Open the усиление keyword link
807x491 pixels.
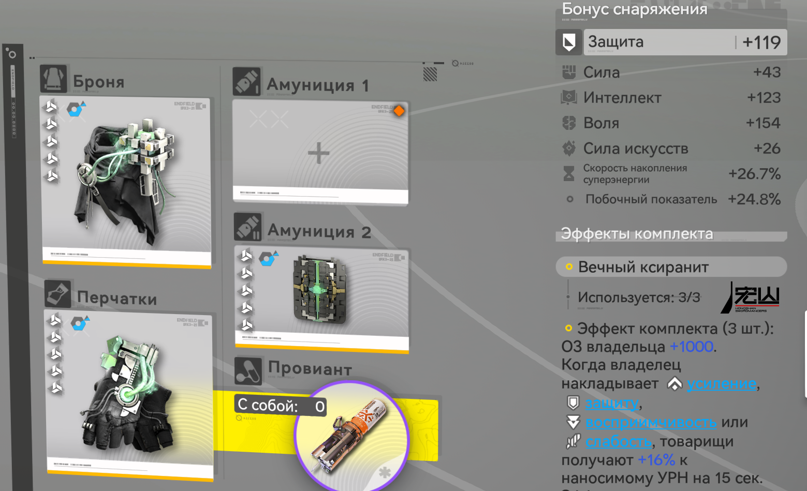pos(722,384)
